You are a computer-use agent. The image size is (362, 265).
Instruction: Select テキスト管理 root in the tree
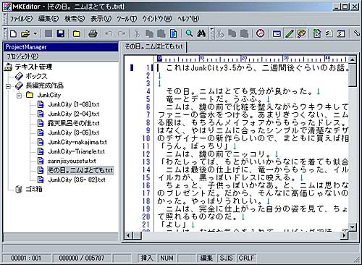click(33, 67)
